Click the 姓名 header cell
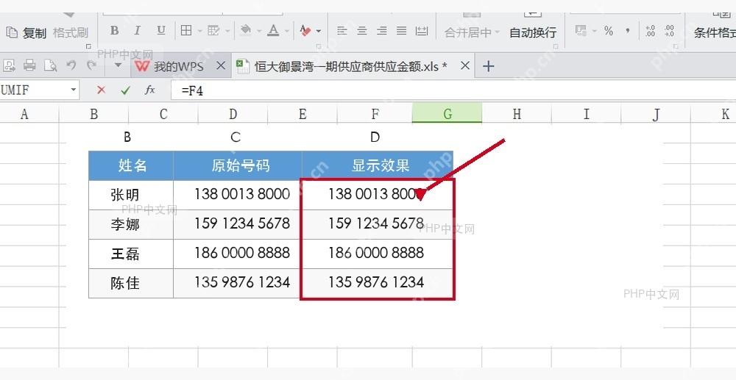This screenshot has width=736, height=380. click(x=131, y=165)
